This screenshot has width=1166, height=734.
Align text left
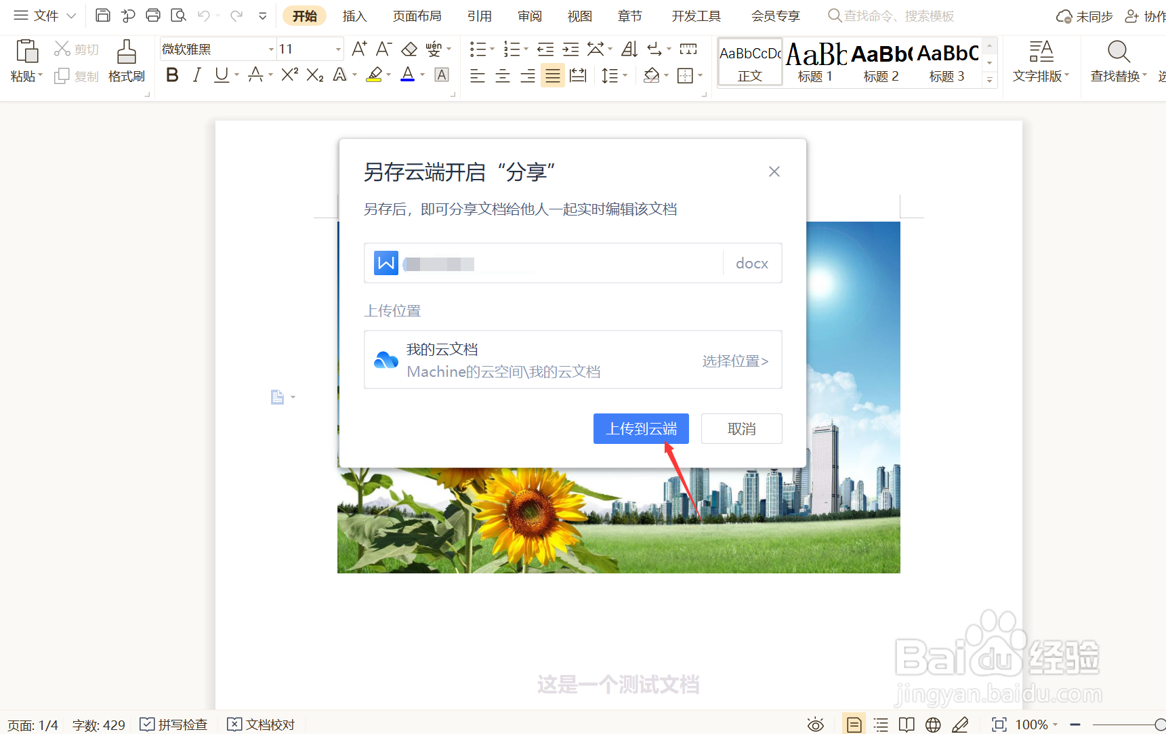click(478, 75)
